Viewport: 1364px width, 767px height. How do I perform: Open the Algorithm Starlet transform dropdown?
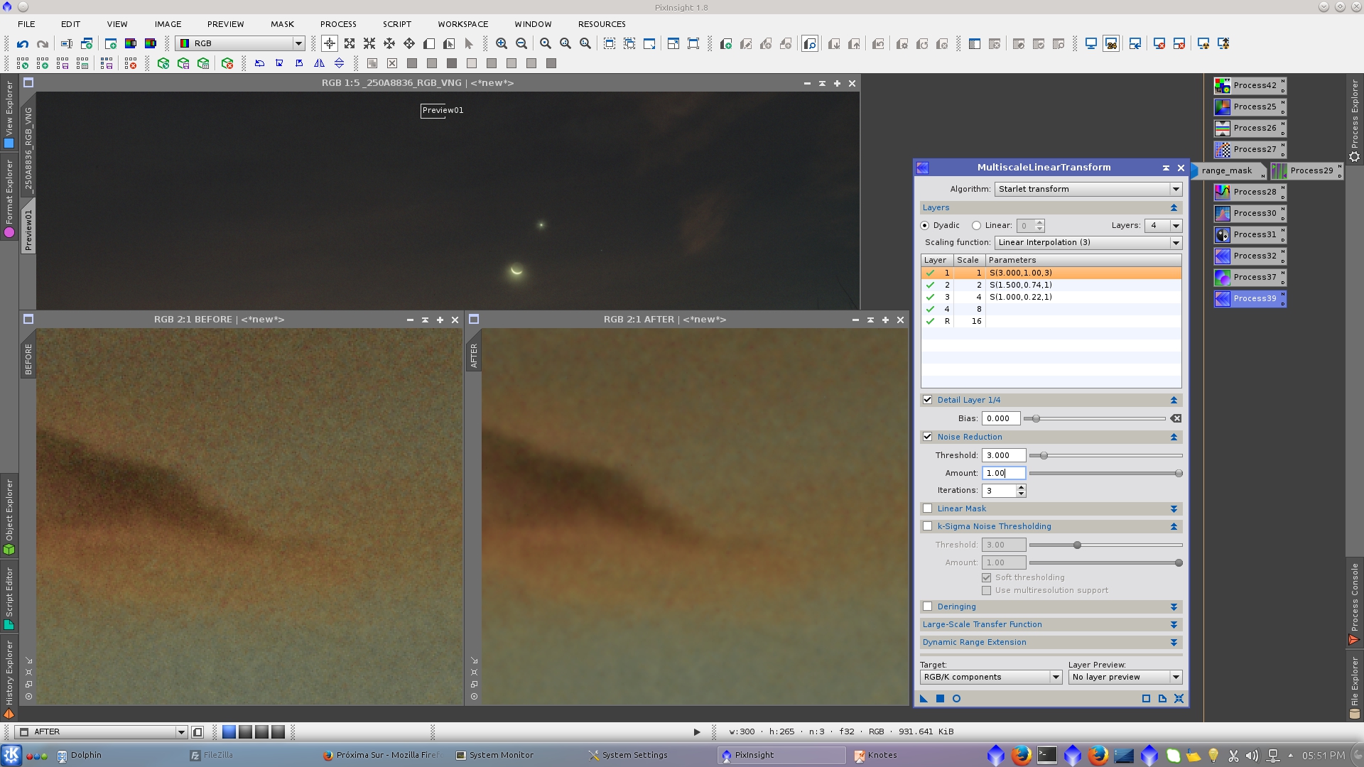[x=1088, y=189]
